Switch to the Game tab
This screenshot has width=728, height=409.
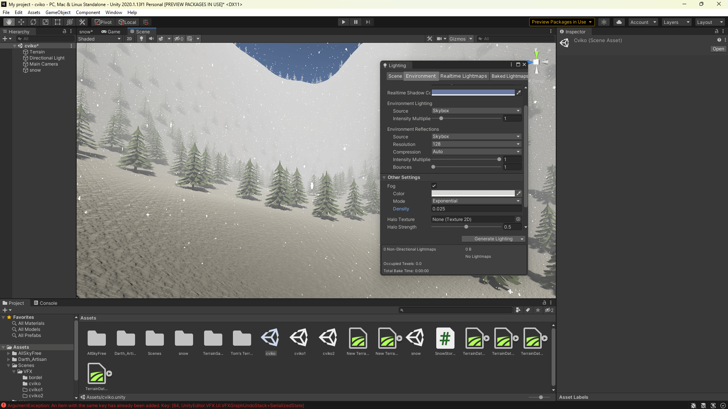tap(110, 32)
